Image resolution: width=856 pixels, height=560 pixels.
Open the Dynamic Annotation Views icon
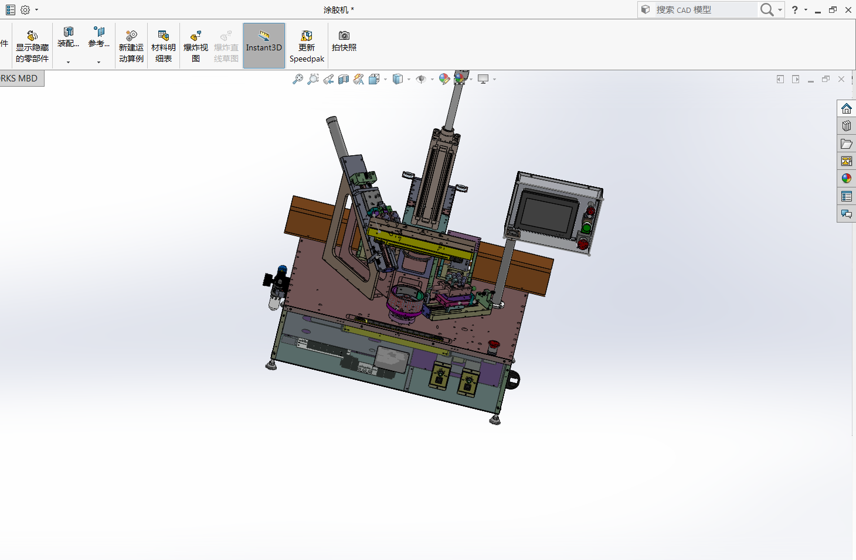point(359,79)
